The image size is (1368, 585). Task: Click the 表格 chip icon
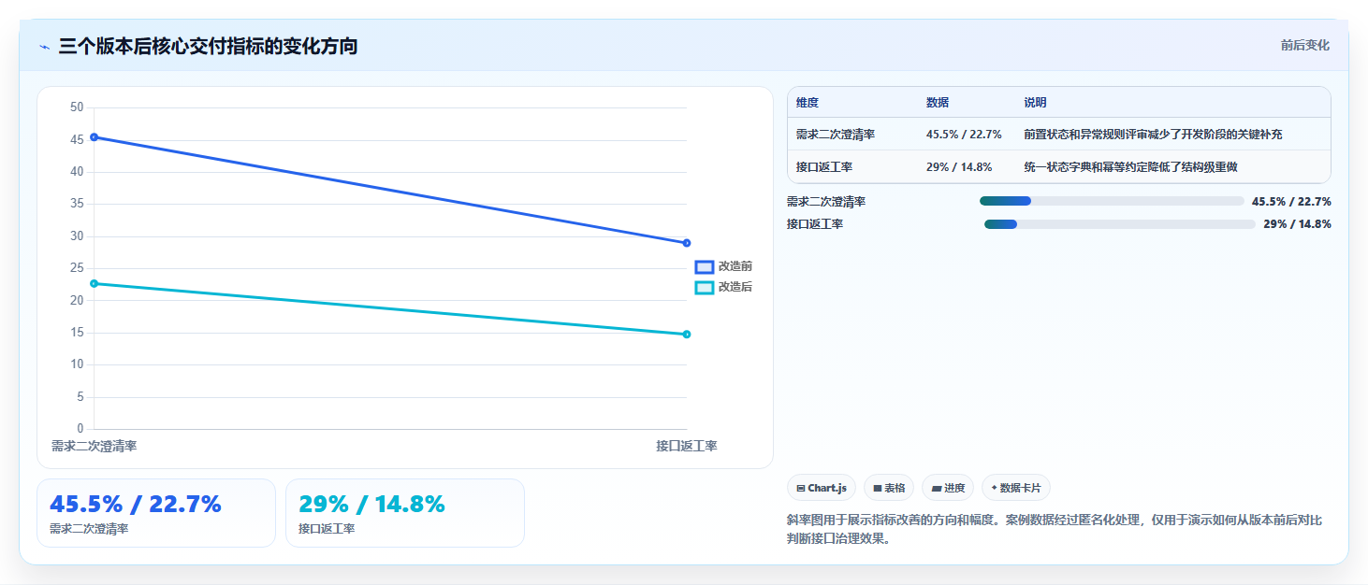tap(877, 488)
